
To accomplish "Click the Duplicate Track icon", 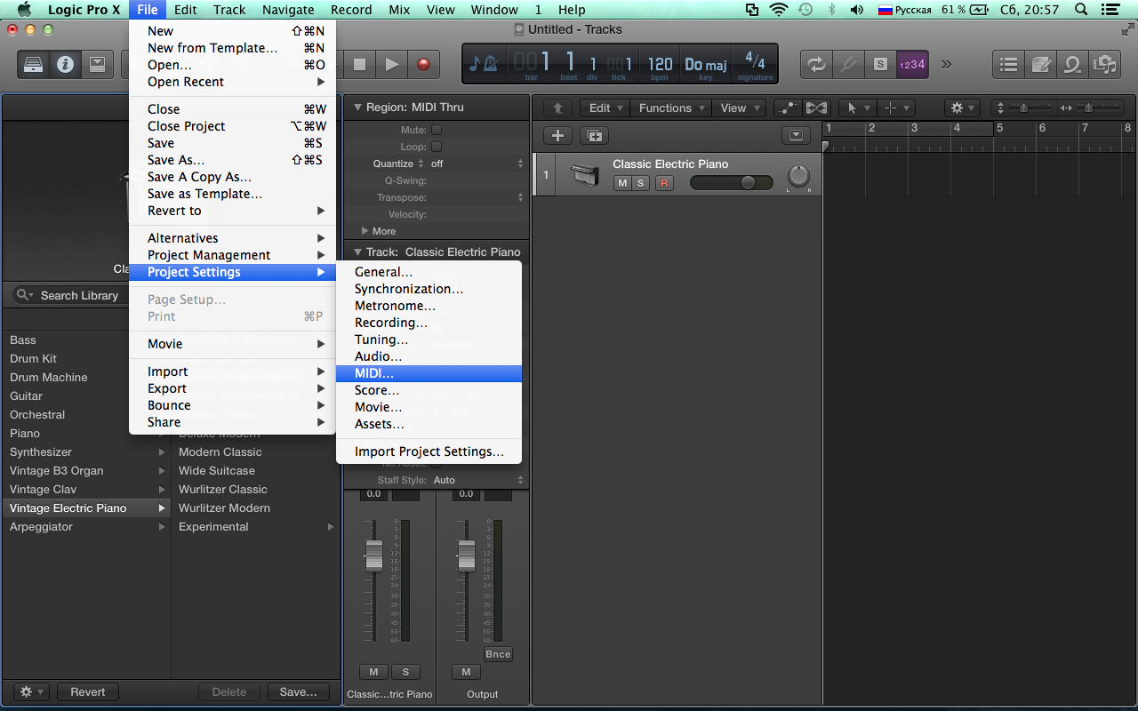I will click(x=594, y=136).
